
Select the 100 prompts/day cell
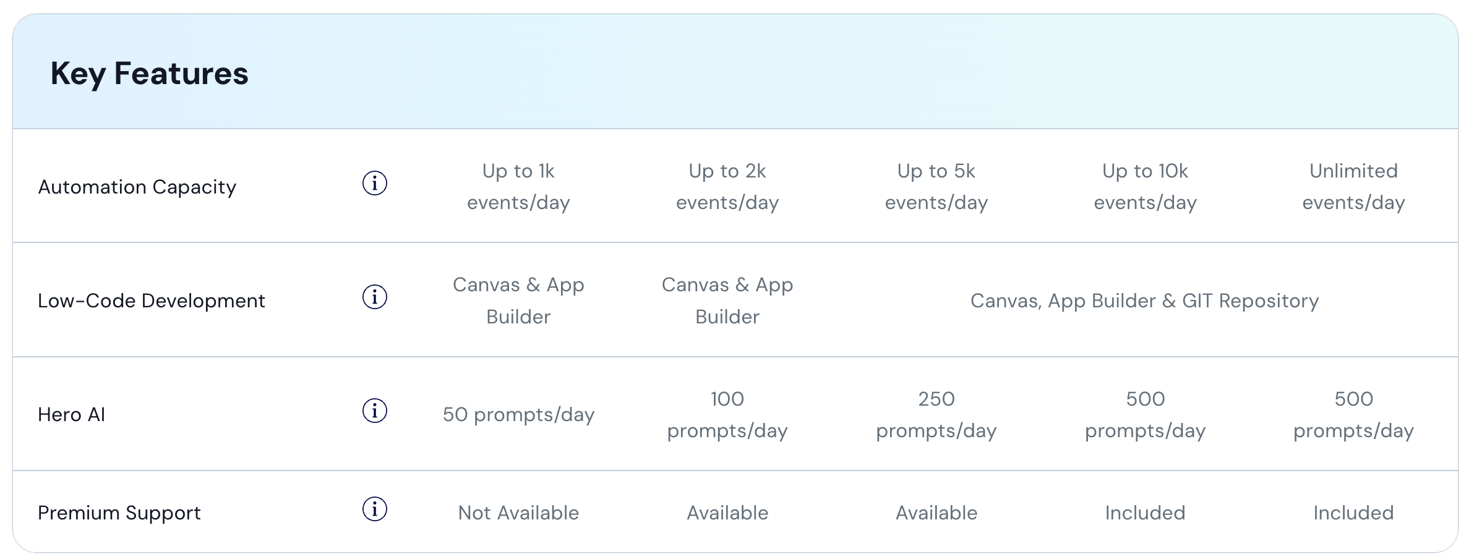(x=727, y=414)
